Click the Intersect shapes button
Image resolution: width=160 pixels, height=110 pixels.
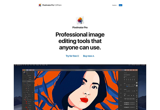[x=131, y=99]
